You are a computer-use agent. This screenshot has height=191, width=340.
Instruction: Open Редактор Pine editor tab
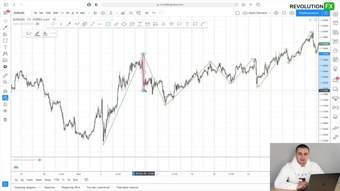coord(71,187)
